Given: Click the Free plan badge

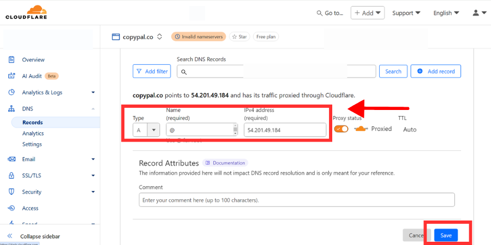Looking at the screenshot, I should point(266,36).
